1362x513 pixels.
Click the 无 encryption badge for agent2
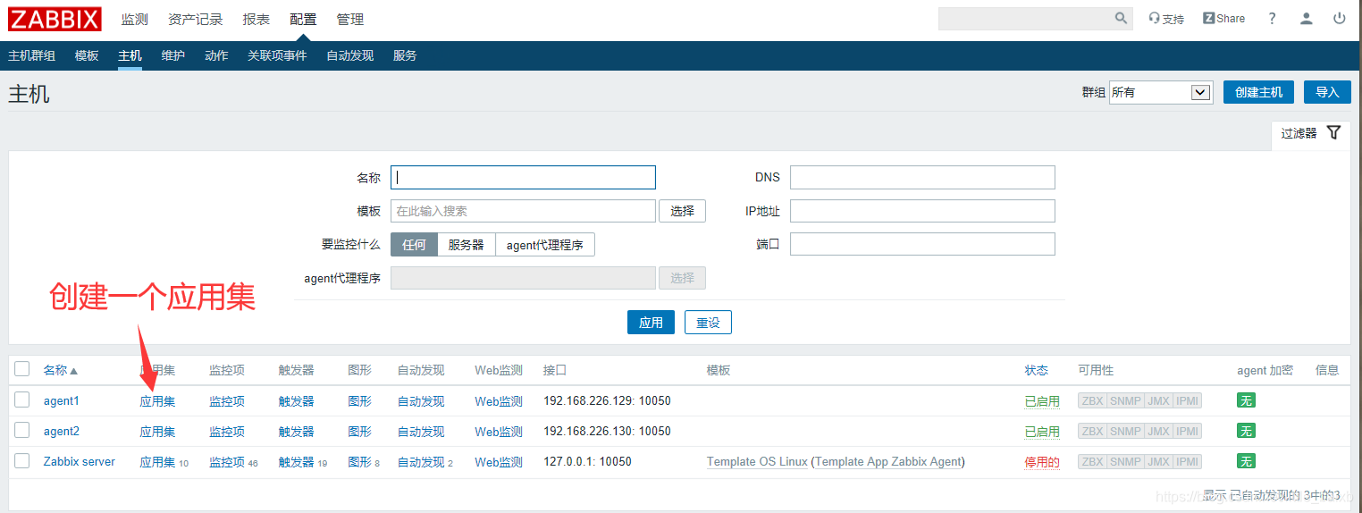tap(1246, 432)
